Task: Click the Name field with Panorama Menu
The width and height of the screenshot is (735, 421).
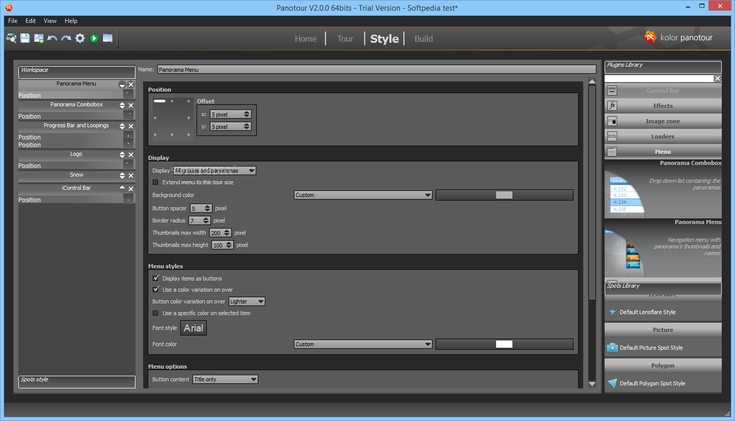Action: [377, 69]
